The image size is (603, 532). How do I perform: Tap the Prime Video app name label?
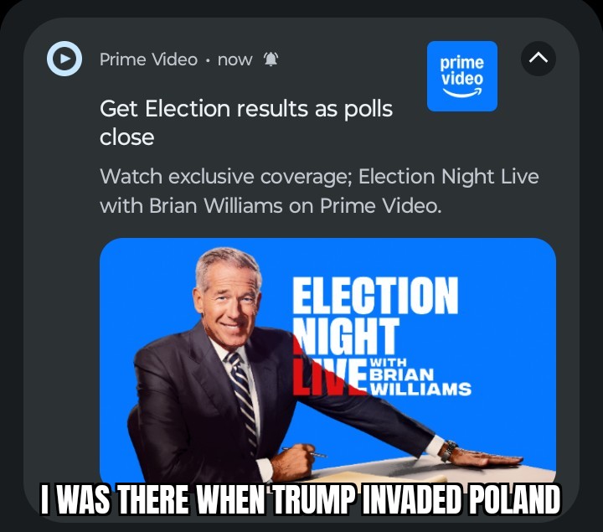pyautogui.click(x=148, y=59)
